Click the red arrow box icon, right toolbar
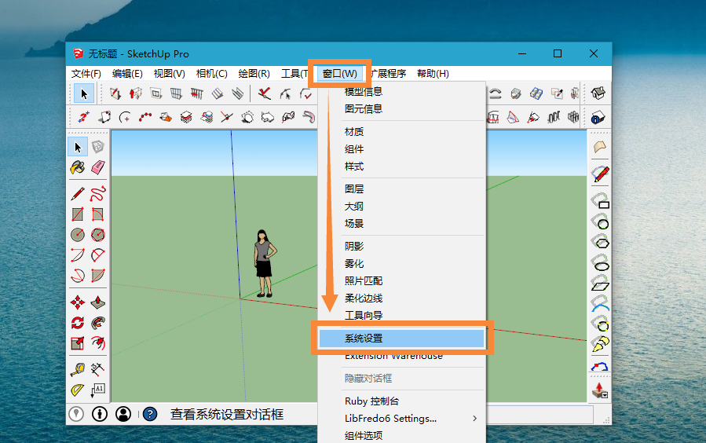 point(600,390)
